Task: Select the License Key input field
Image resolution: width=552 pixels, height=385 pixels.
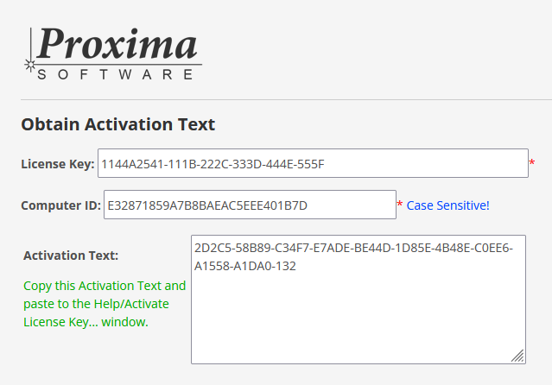Action: [313, 163]
